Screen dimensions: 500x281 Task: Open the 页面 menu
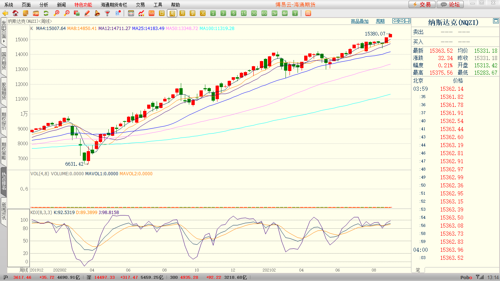pos(26,5)
